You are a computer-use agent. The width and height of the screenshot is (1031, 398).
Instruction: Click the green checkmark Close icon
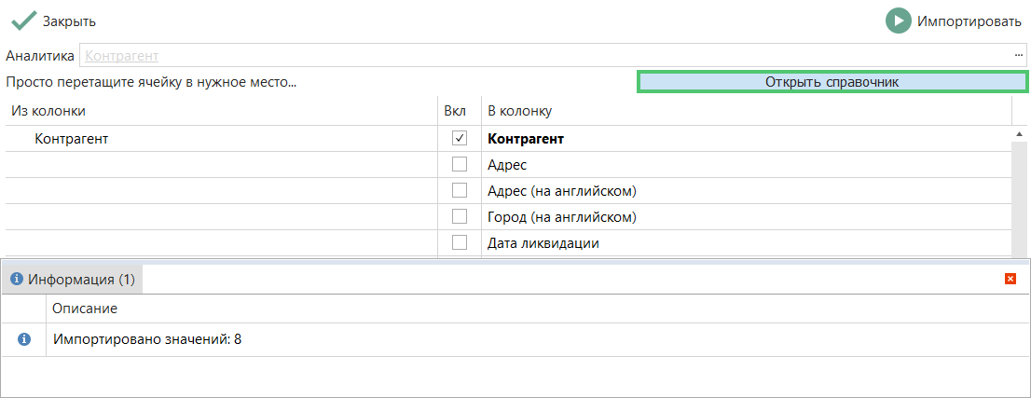pos(23,21)
